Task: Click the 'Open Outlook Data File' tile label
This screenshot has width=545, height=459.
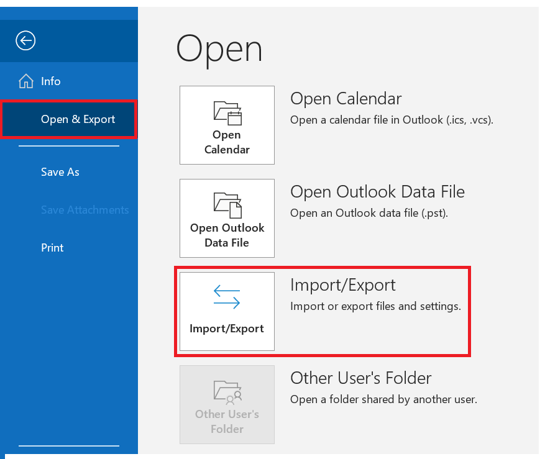Action: click(227, 235)
